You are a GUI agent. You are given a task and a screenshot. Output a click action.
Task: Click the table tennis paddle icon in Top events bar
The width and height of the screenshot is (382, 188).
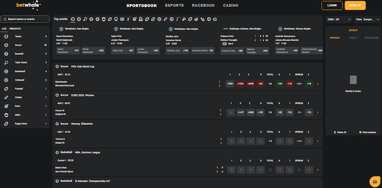point(85,19)
